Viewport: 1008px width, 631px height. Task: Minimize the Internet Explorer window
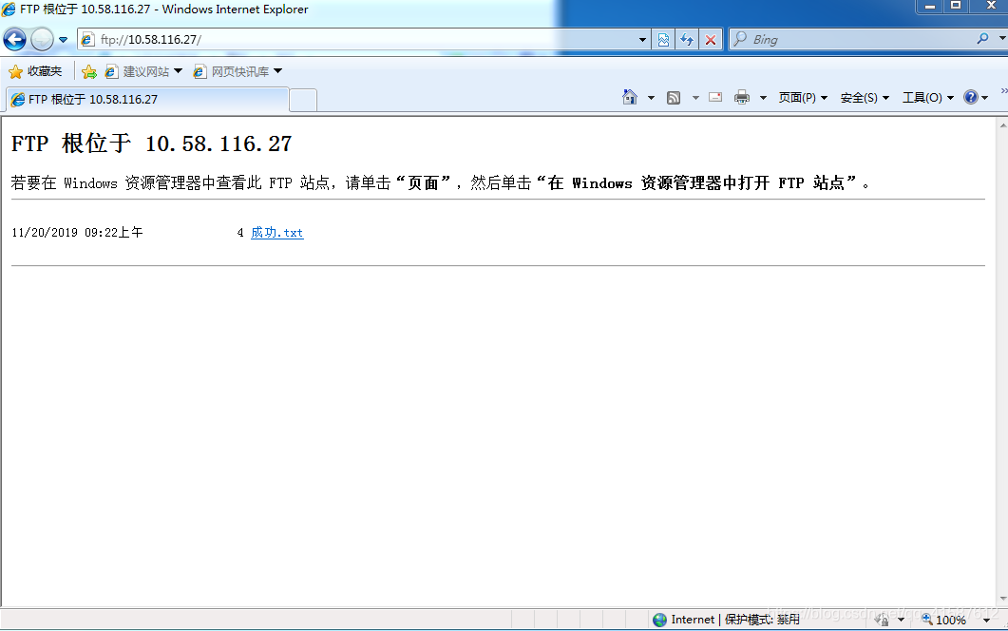tap(929, 6)
